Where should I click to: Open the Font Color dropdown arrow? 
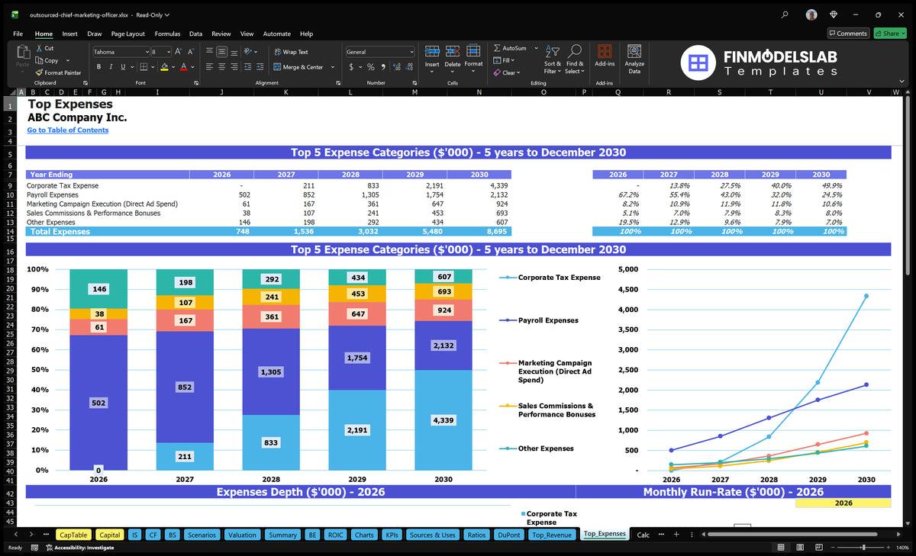pos(192,67)
